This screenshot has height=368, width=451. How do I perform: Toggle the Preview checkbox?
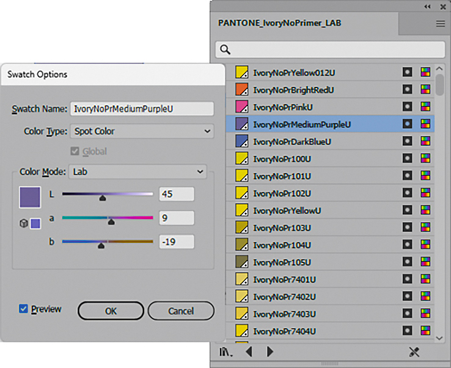pos(23,309)
